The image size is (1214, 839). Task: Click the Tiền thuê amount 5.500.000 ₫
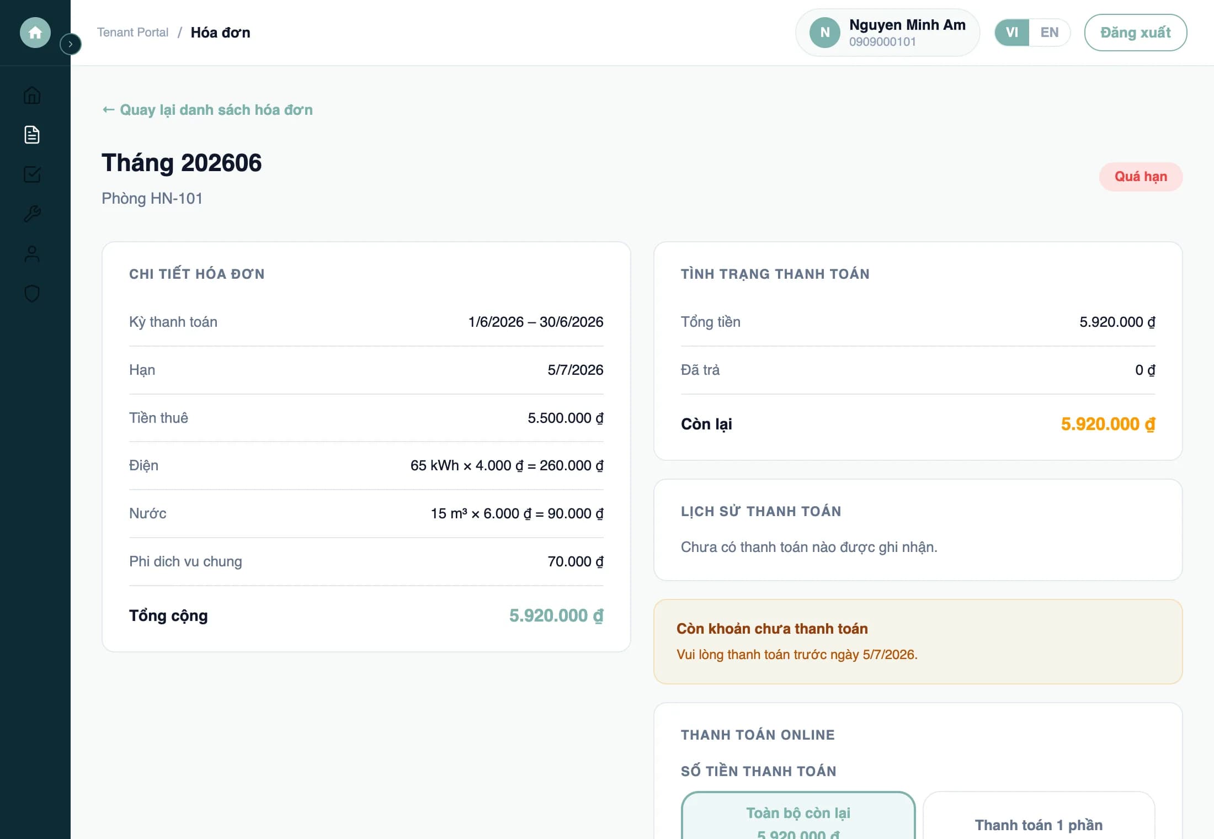[x=565, y=418]
